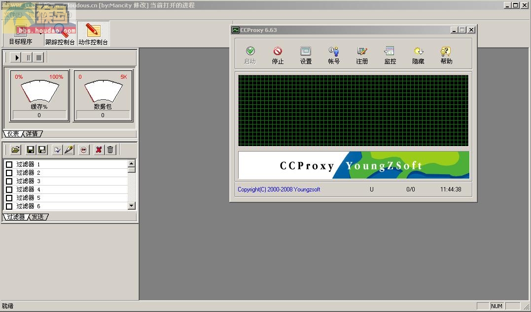This screenshot has width=531, height=312.
Task: Click the edit filter pen icon
Action: (x=69, y=150)
